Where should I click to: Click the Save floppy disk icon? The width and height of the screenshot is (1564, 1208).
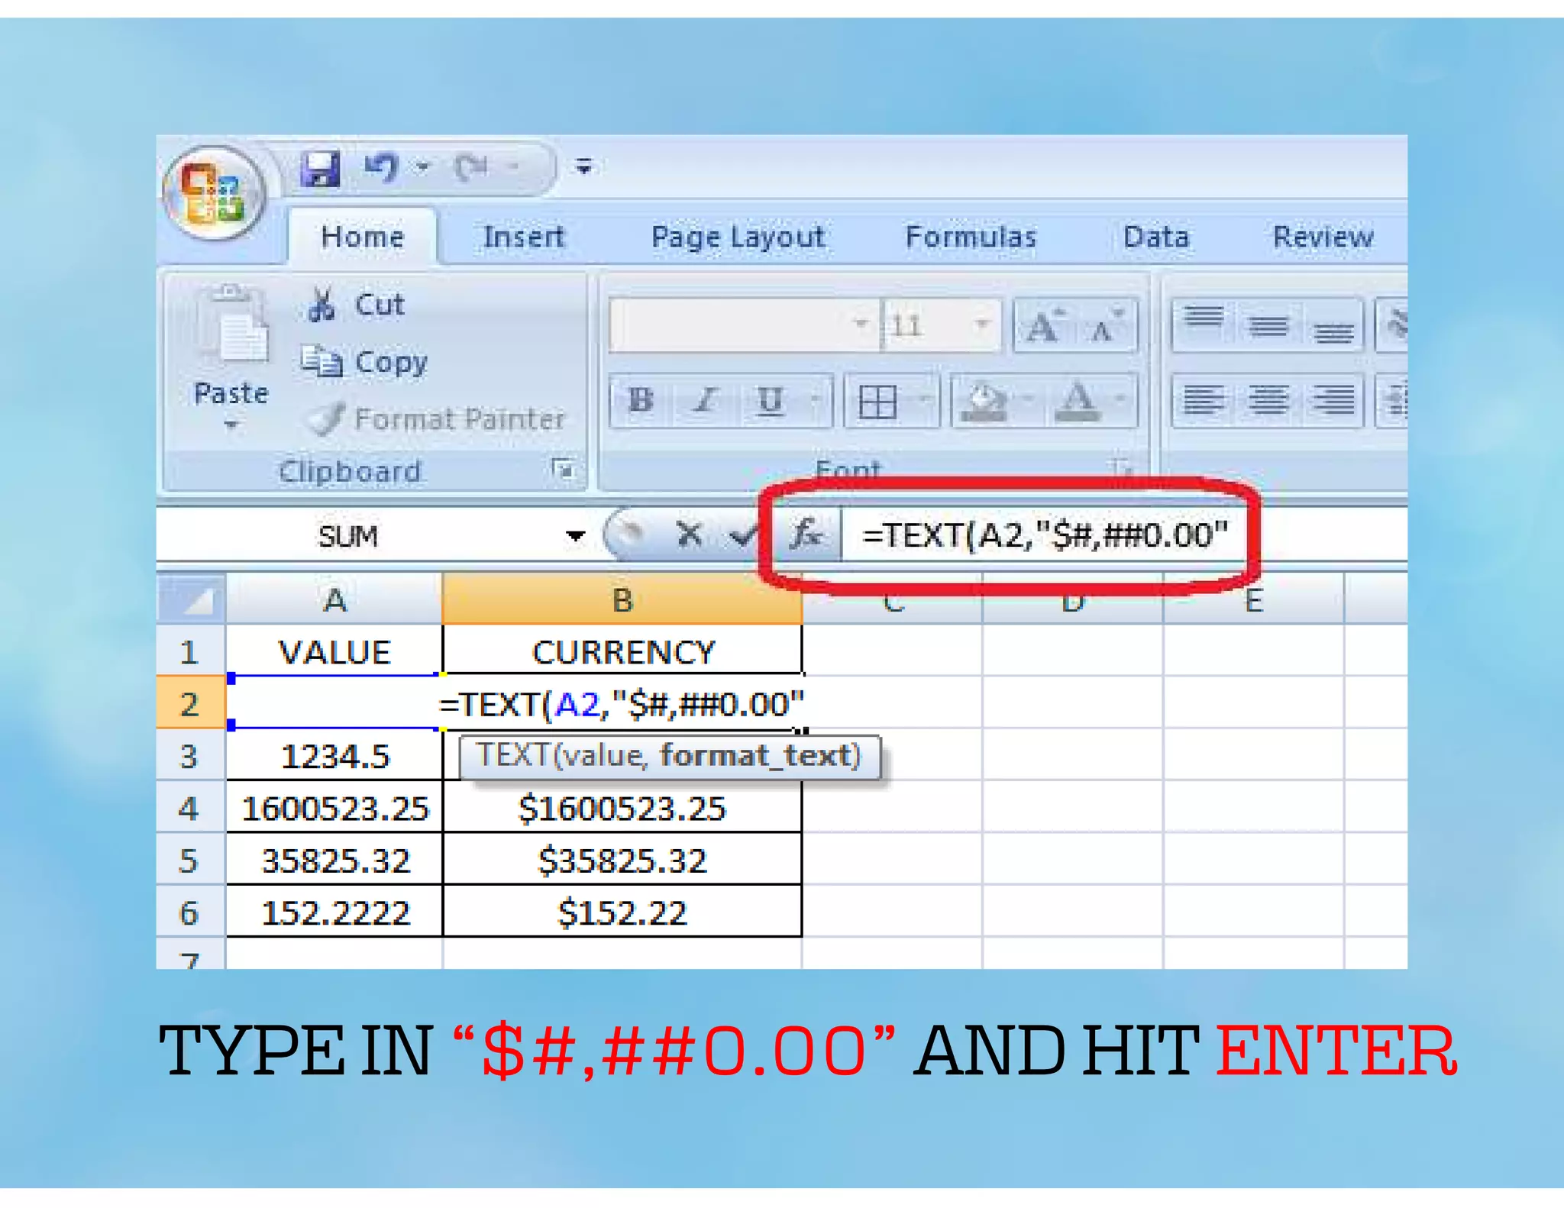coord(320,167)
